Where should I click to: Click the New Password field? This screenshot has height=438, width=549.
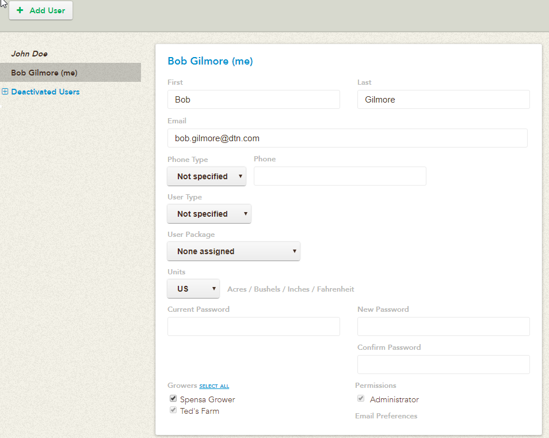click(x=443, y=326)
